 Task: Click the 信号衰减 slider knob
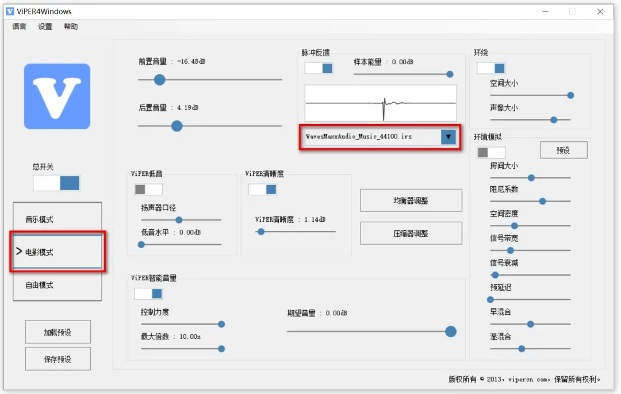[495, 275]
